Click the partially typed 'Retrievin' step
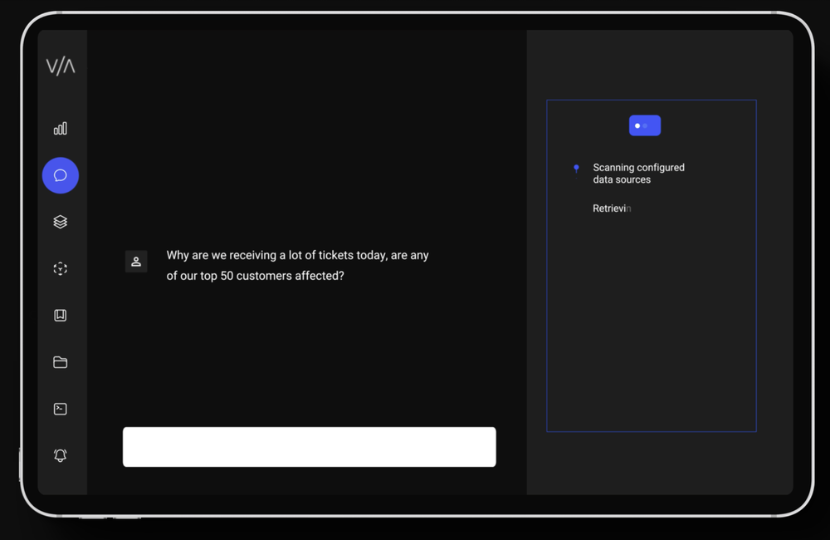The image size is (830, 540). click(612, 209)
